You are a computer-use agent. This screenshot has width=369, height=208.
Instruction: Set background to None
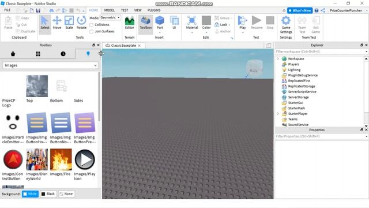pos(66,194)
